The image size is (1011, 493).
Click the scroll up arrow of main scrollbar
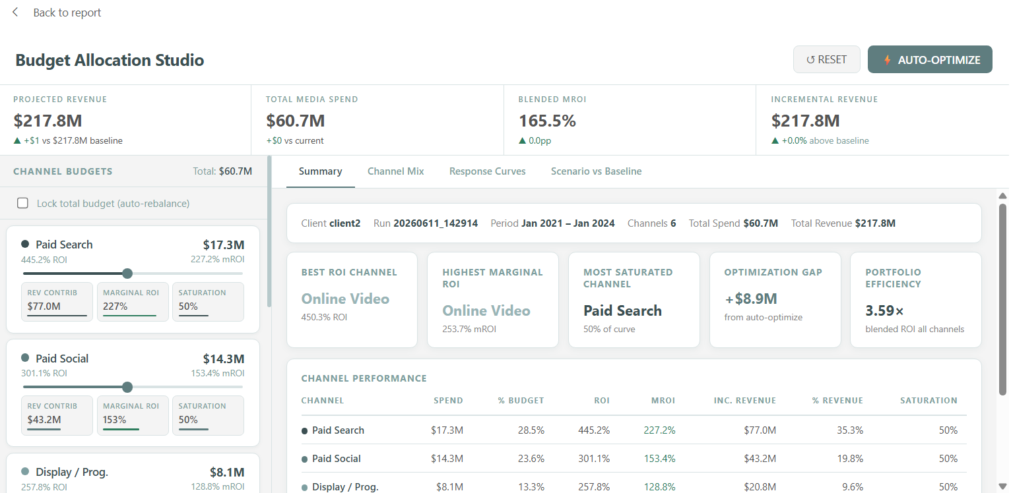(x=1002, y=196)
